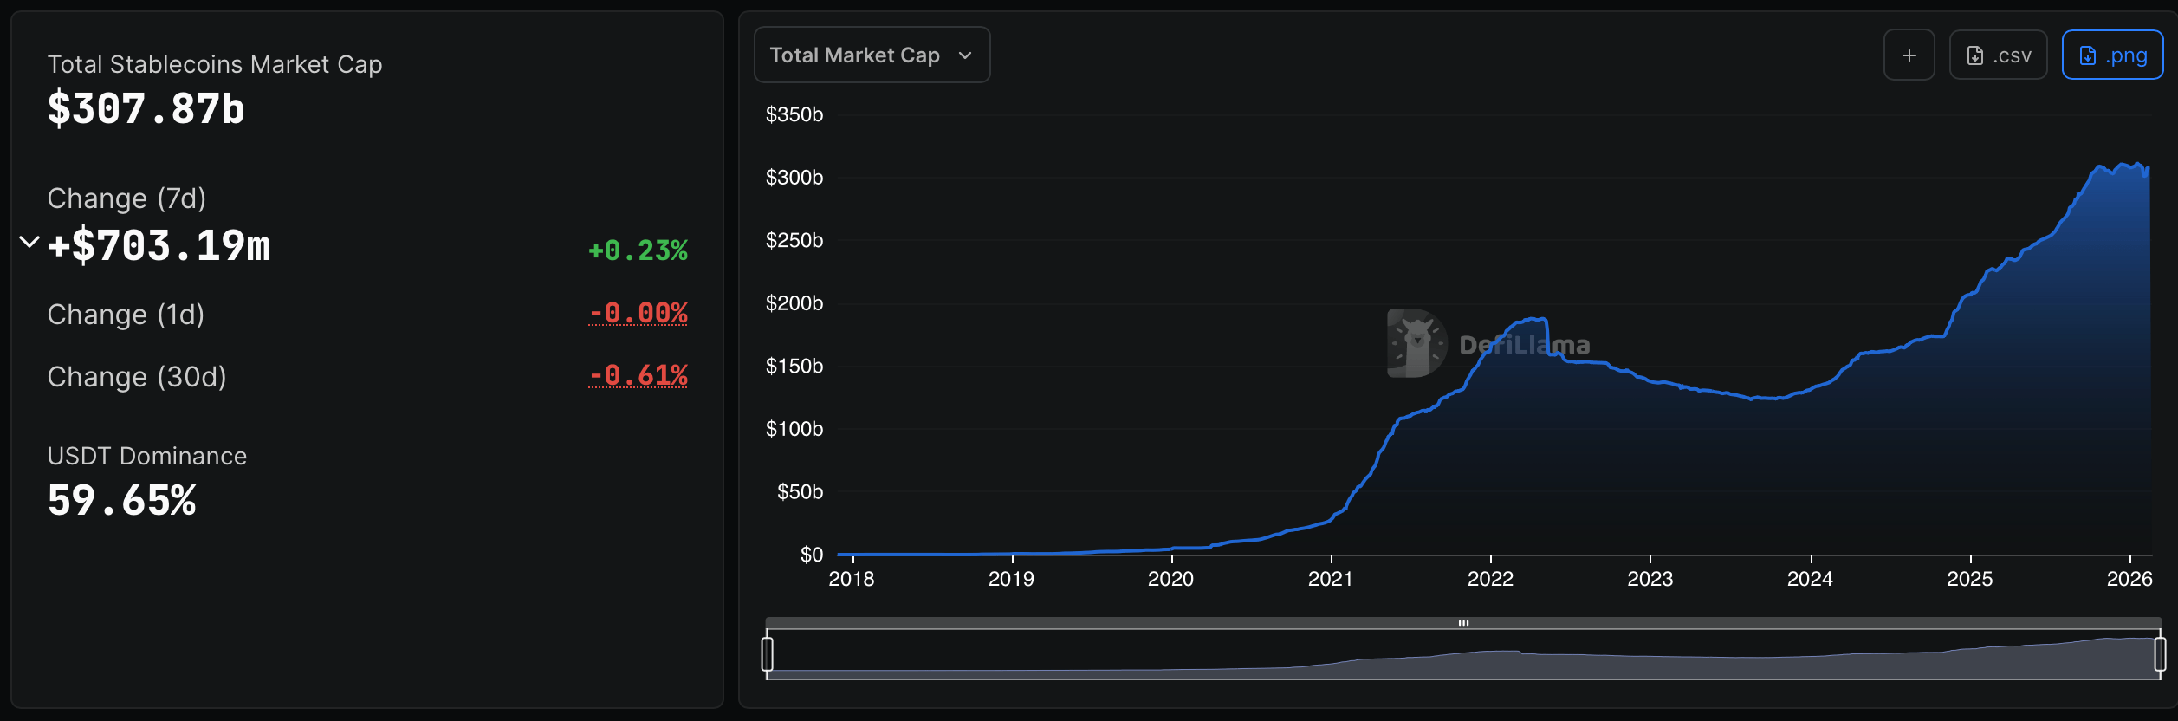Click the left handle of range slider

(x=767, y=654)
